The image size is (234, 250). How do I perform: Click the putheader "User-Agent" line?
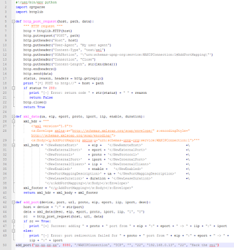67,45
